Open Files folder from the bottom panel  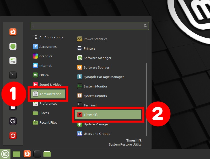(x=47, y=154)
